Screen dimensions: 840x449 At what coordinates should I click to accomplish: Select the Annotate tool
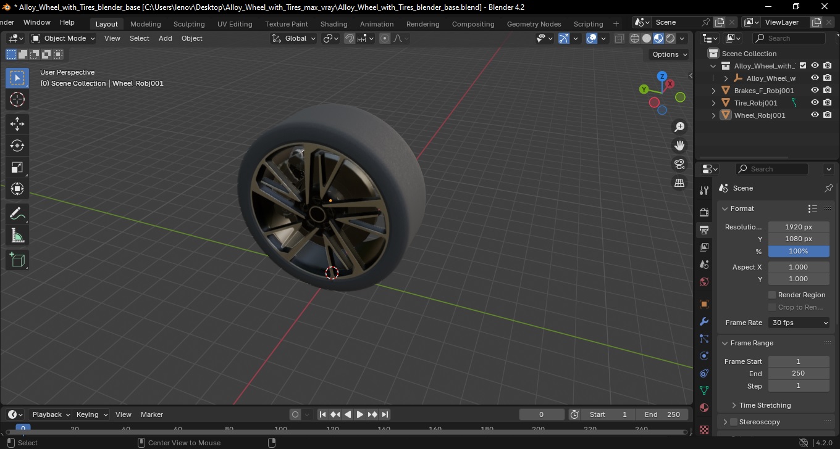[17, 214]
